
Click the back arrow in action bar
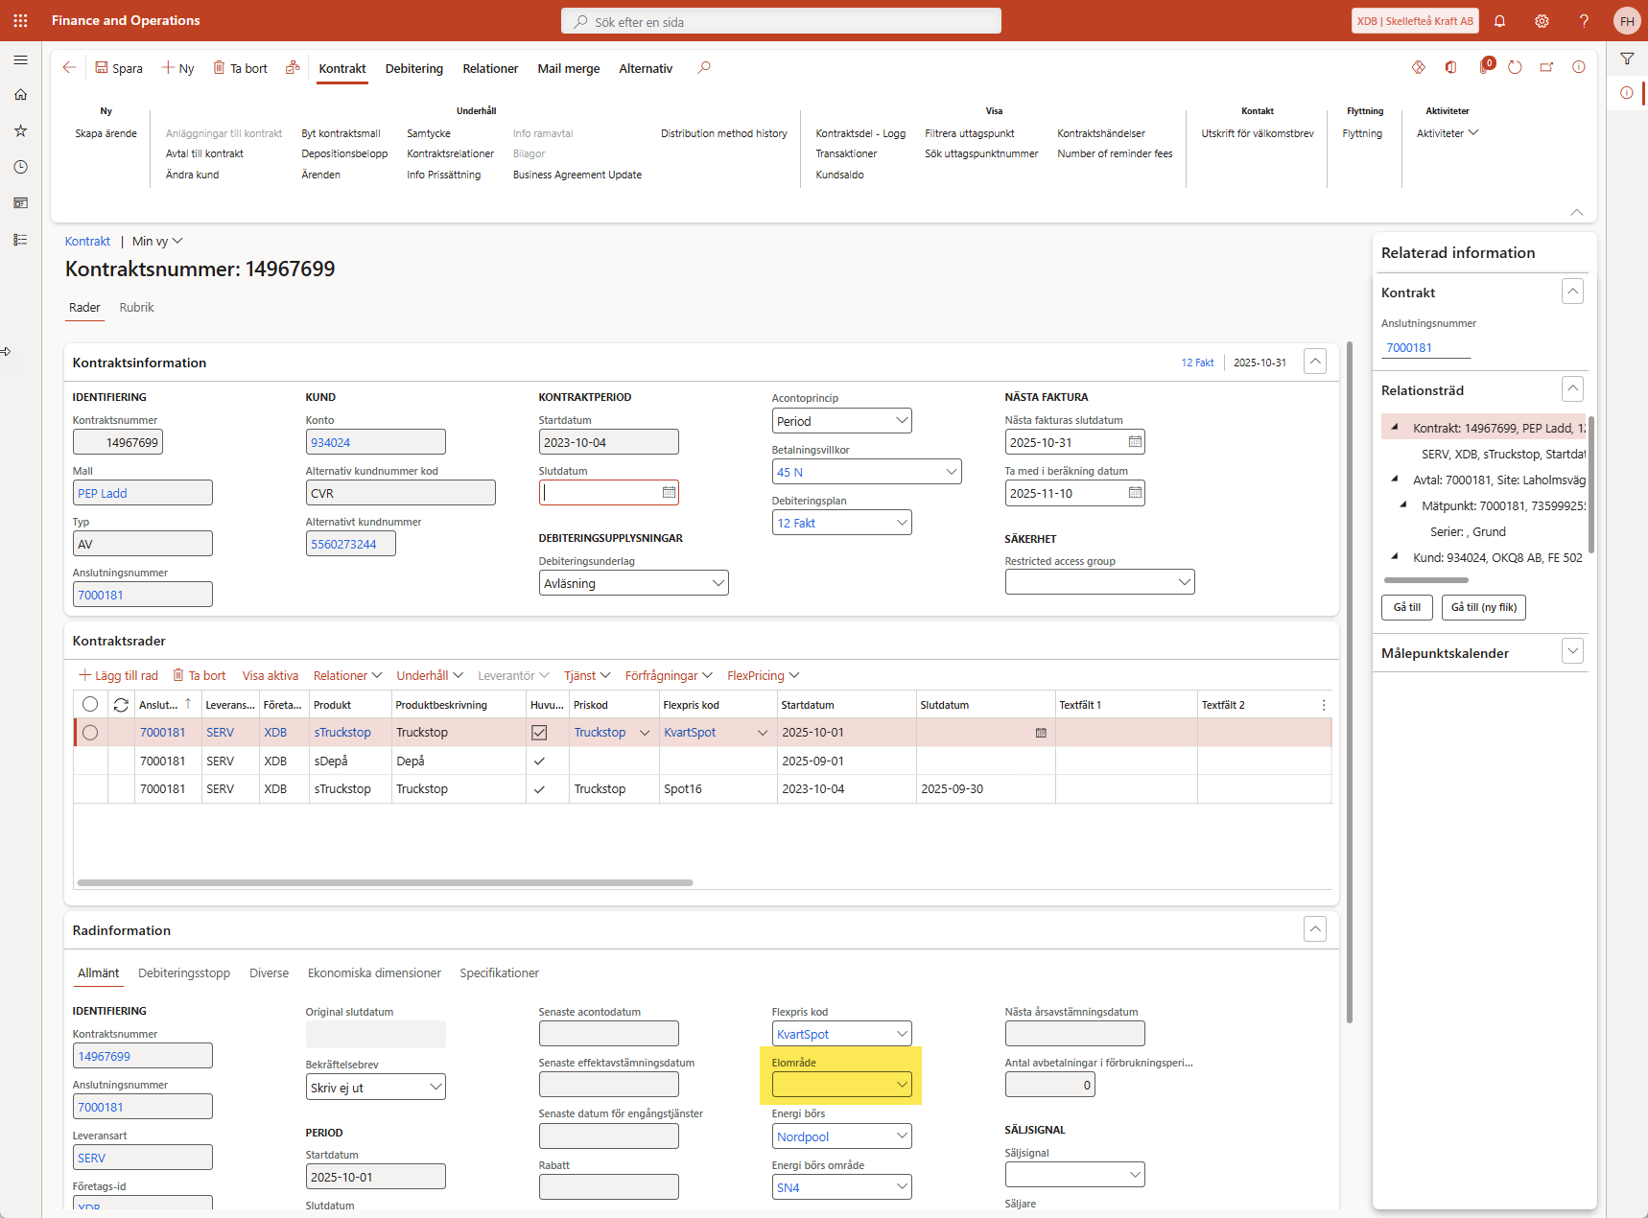coord(69,67)
